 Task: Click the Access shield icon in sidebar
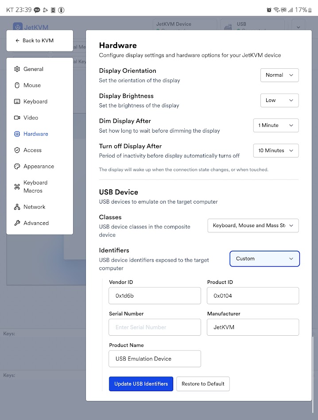point(17,150)
